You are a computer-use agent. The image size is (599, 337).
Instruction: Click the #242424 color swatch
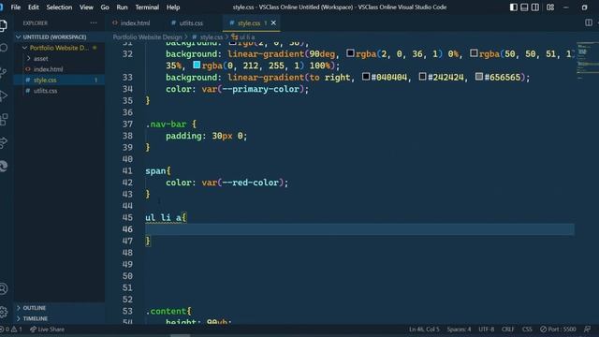pyautogui.click(x=422, y=77)
